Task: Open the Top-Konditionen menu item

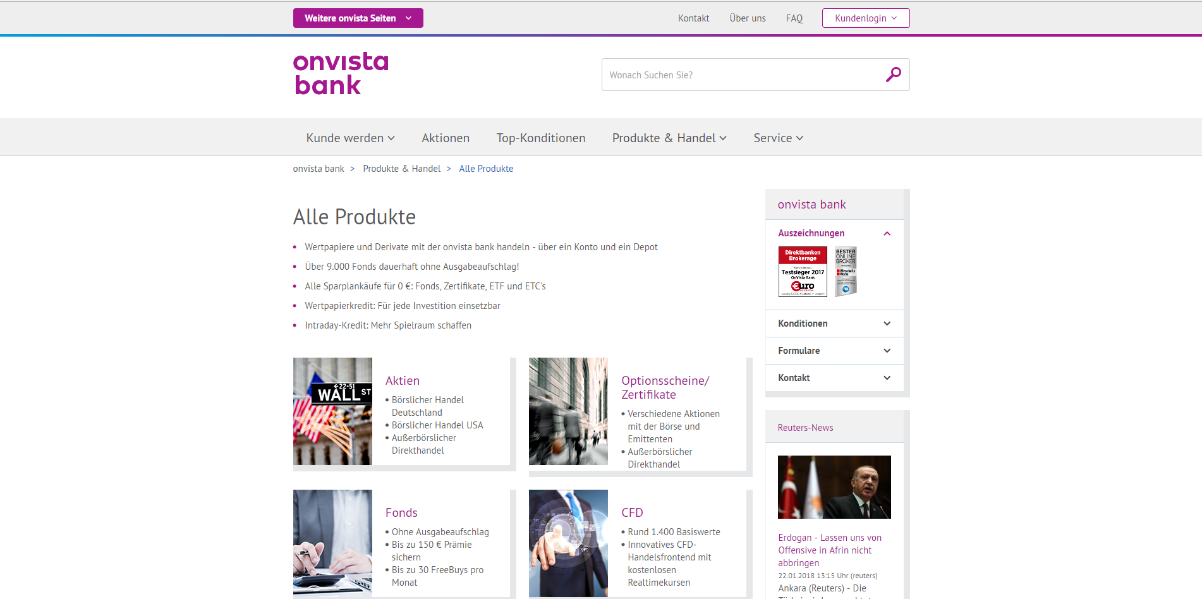Action: (x=541, y=138)
